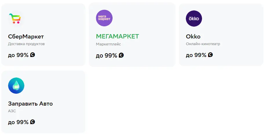Click the bonus coin icon in the Заправить Авто card
Image resolution: width=266 pixels, height=140 pixels.
pyautogui.click(x=33, y=122)
